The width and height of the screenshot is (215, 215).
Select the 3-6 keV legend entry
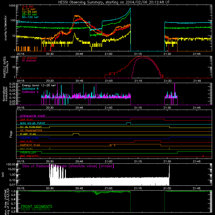tap(28, 6)
